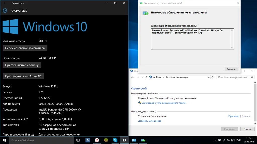The image size is (257, 144).
Task: Open the clock showing 21:28
Action: 249,140
